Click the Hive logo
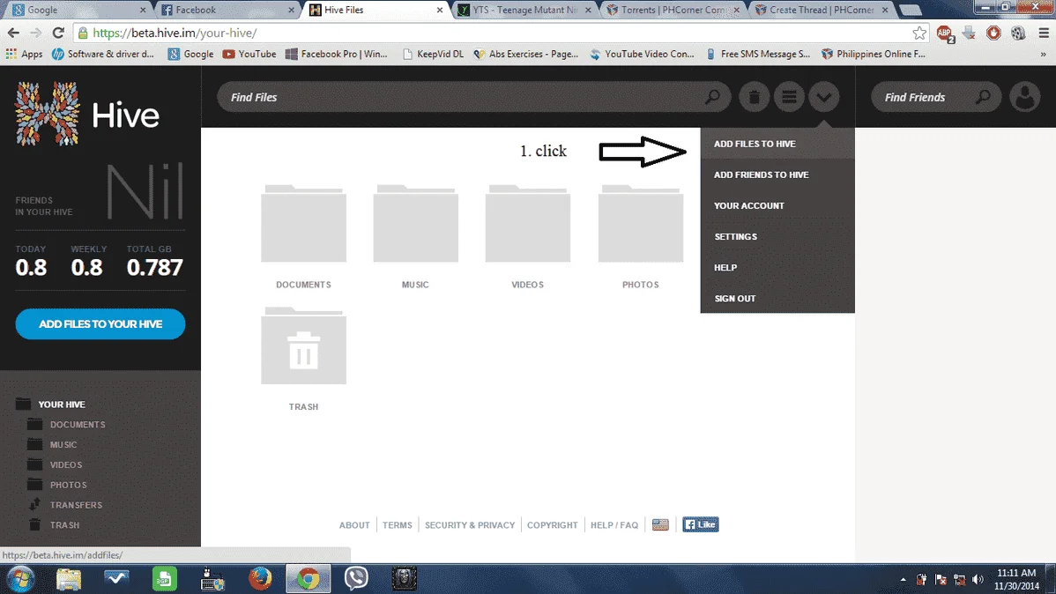 87,114
